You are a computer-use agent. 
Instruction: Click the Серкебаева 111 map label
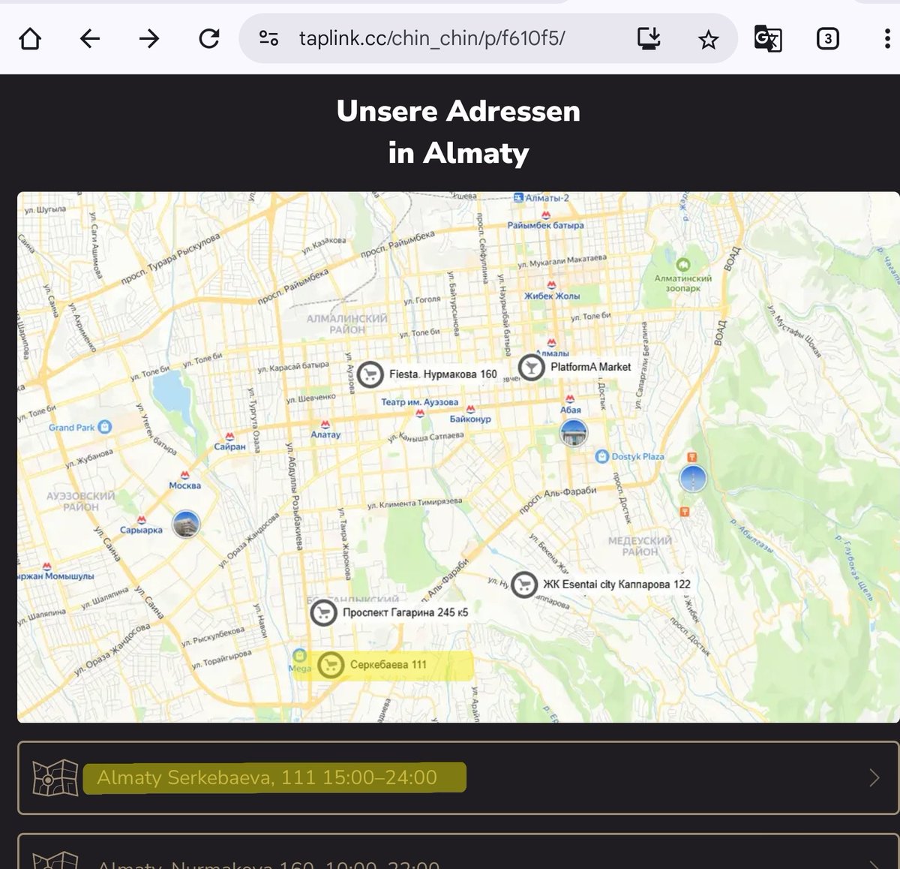click(x=388, y=664)
